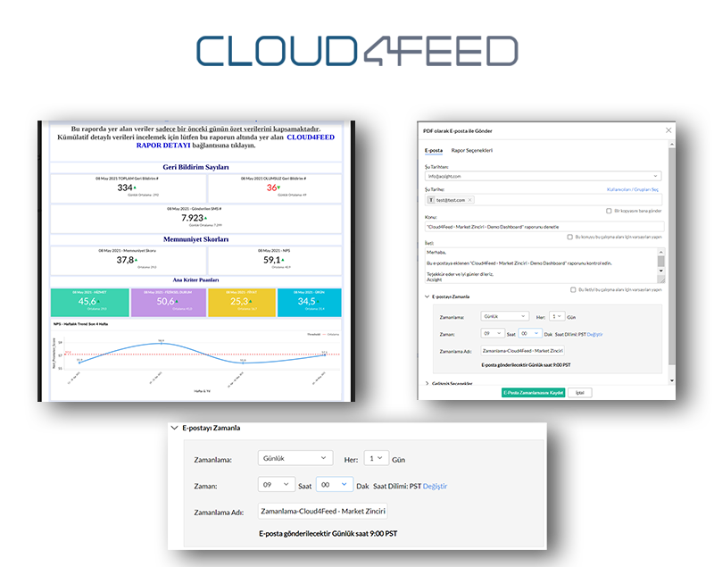Screen dimensions: 714x567
Task: Click the green trend arrow beside 7.923
Action: tap(206, 218)
